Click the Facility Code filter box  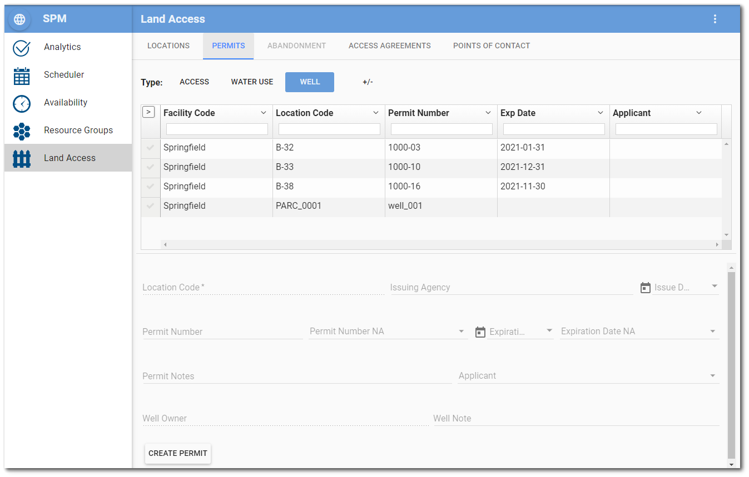pos(217,129)
